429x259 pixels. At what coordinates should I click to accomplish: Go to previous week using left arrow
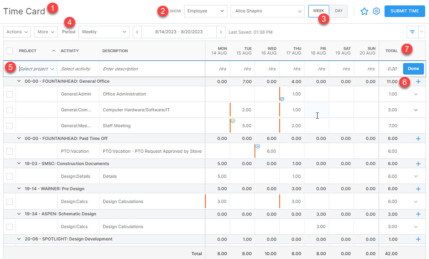tap(137, 32)
